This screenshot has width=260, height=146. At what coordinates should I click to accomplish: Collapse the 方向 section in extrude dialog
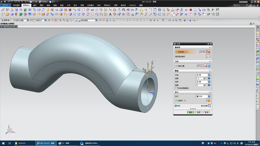coord(210,61)
